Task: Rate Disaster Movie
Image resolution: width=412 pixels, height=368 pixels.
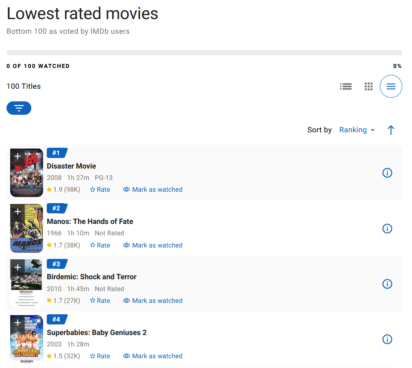Action: (x=100, y=190)
